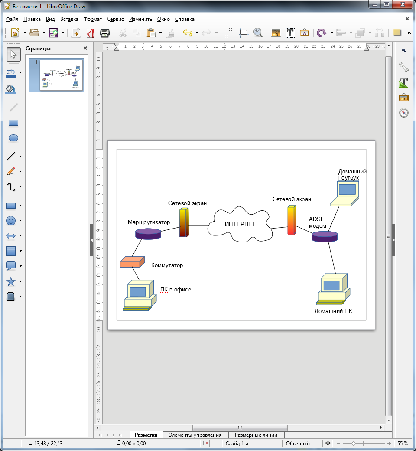Screen dimensions: 416x451
Task: Select the Stars shape tool
Action: coord(11,281)
